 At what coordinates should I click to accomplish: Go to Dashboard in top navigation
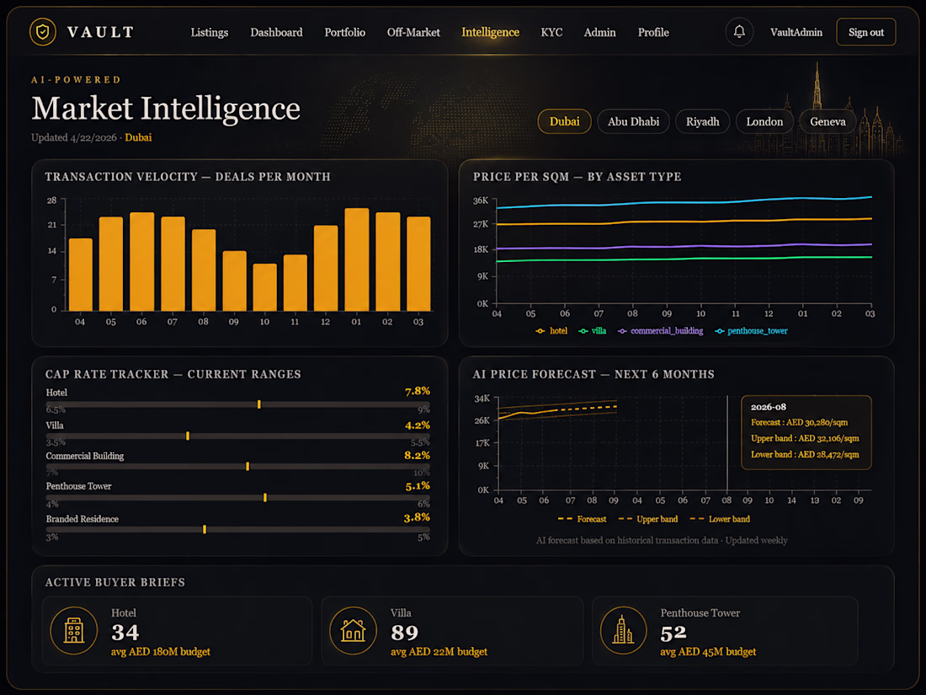(276, 33)
